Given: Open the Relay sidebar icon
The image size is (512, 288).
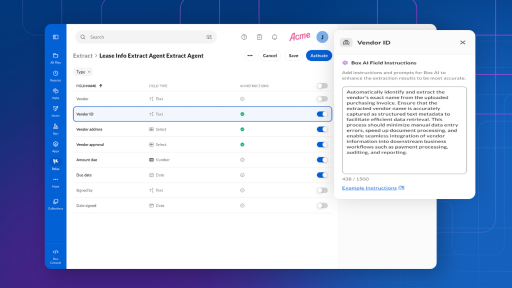Looking at the screenshot, I should [x=55, y=163].
